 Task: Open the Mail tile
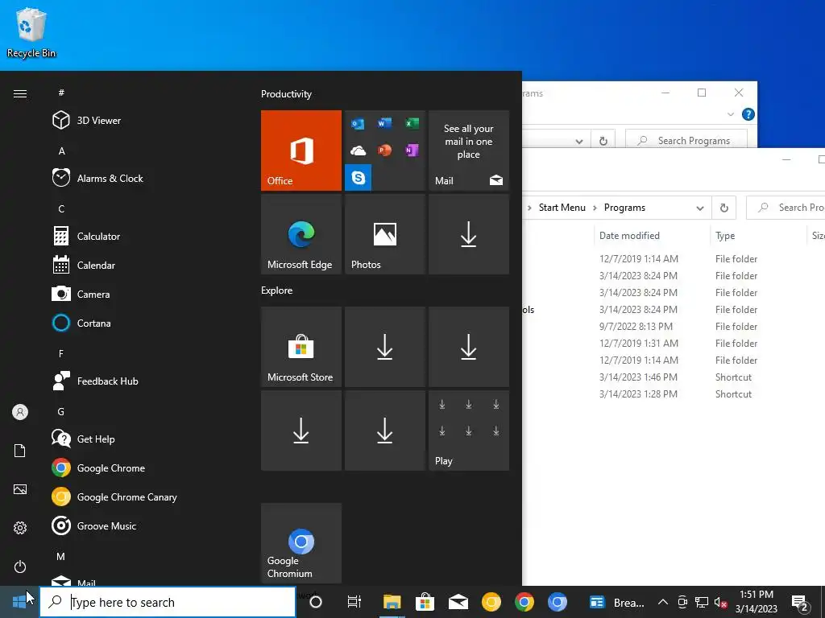coord(469,150)
